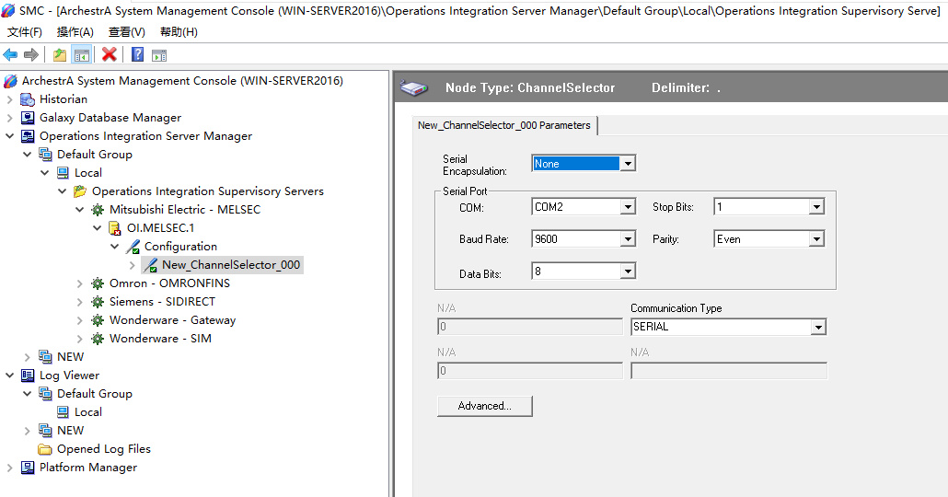Click the Advanced... button
The image size is (948, 497).
[x=484, y=406]
